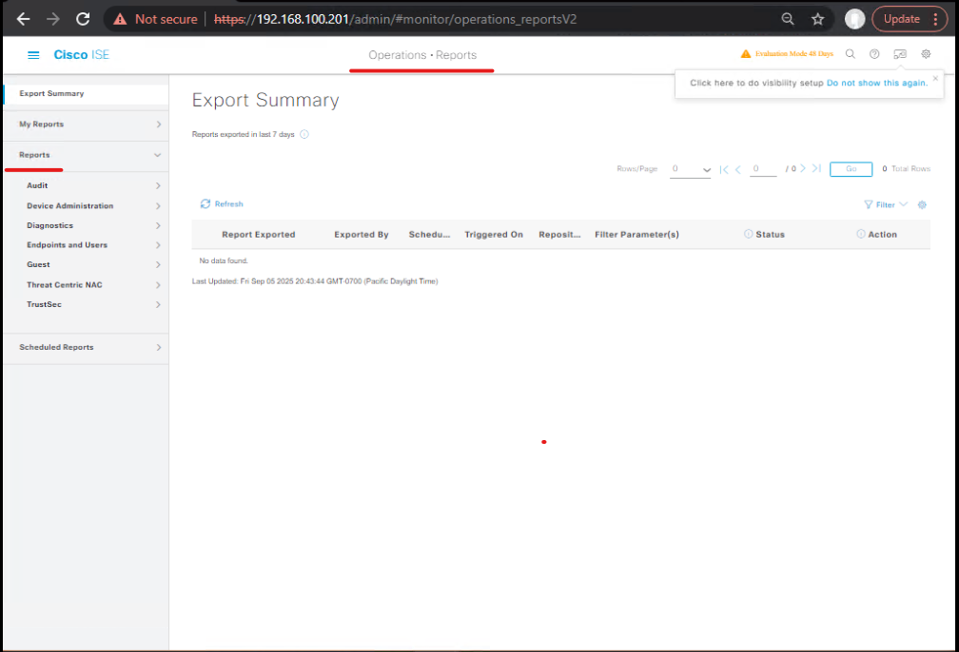This screenshot has height=652, width=959.
Task: Click the Cisco ISE logo
Action: [82, 55]
